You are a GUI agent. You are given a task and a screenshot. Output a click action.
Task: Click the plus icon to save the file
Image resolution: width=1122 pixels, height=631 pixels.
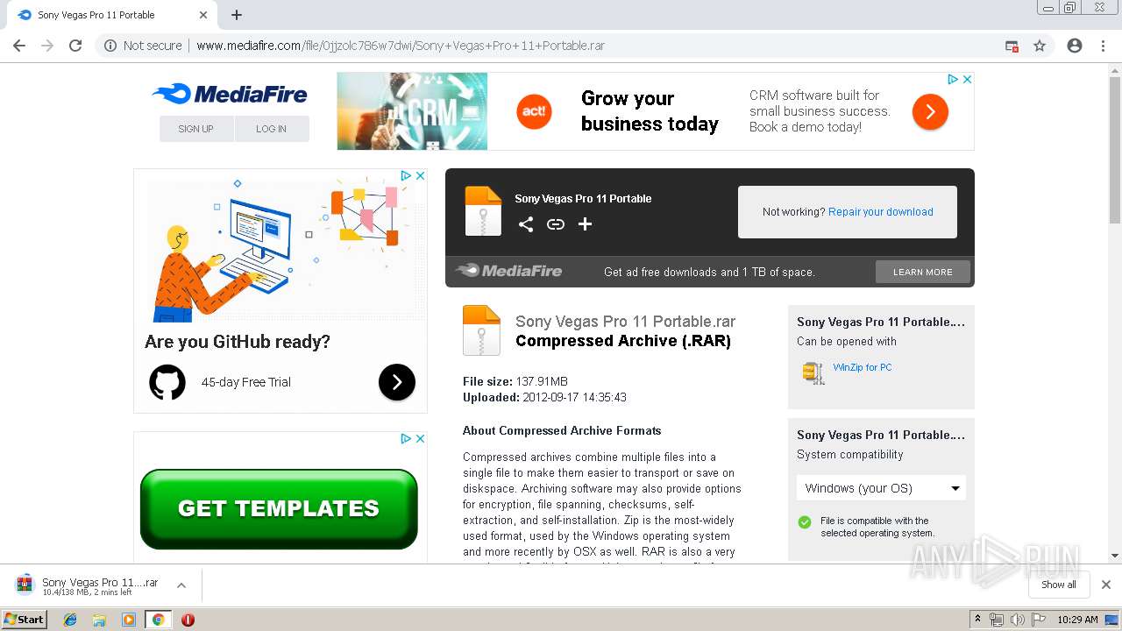coord(585,224)
